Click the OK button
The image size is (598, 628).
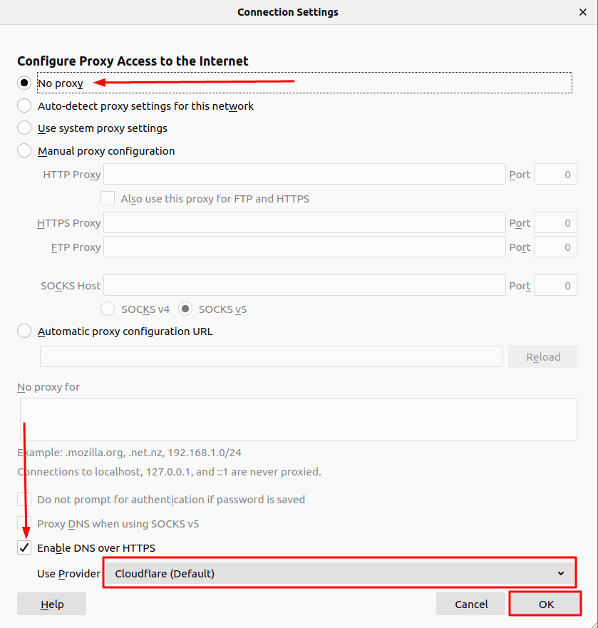(x=545, y=604)
